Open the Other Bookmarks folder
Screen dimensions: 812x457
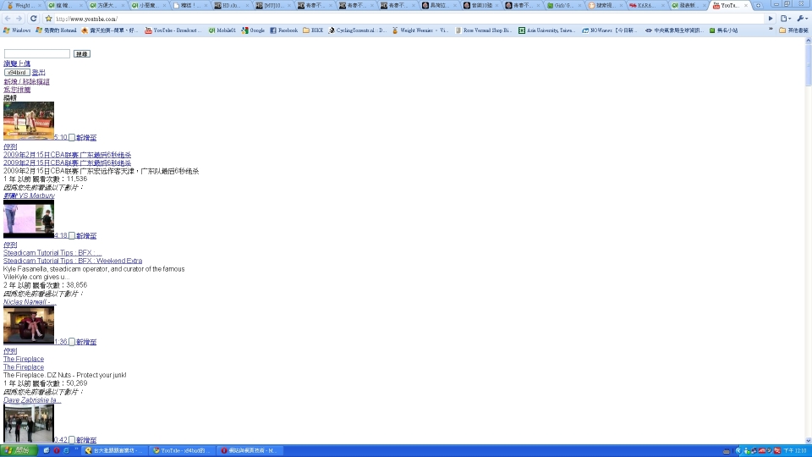tap(794, 30)
